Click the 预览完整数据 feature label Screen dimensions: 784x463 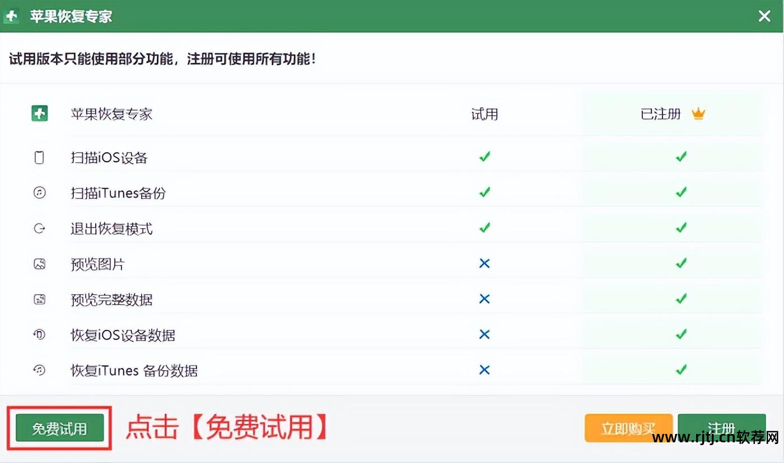tap(111, 300)
